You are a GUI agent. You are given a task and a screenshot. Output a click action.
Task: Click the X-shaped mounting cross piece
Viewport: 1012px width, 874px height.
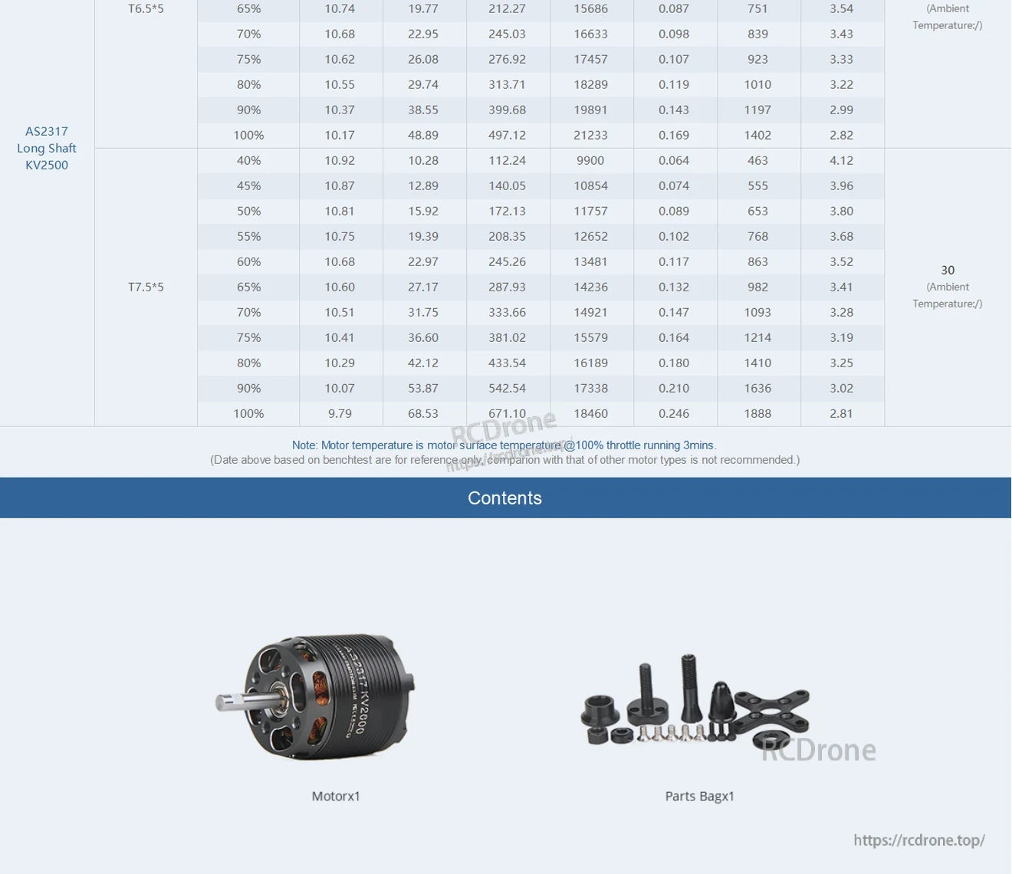click(x=773, y=710)
